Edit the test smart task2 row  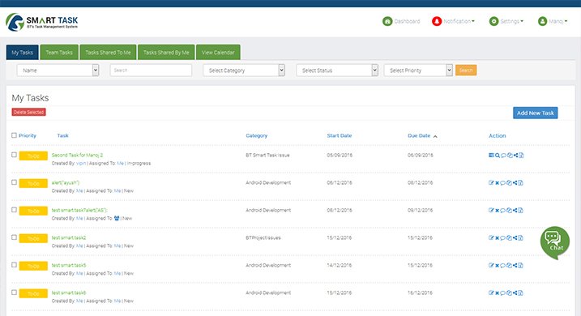[x=491, y=238]
